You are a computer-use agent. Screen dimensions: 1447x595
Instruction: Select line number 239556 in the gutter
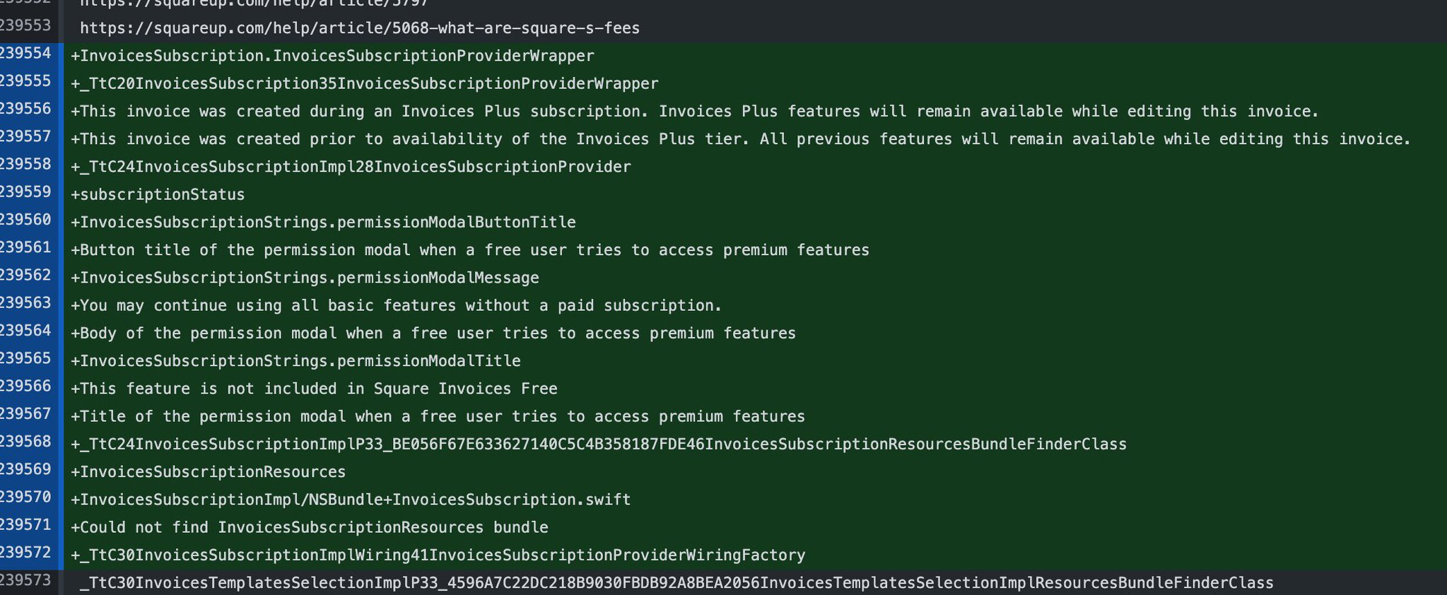point(25,109)
